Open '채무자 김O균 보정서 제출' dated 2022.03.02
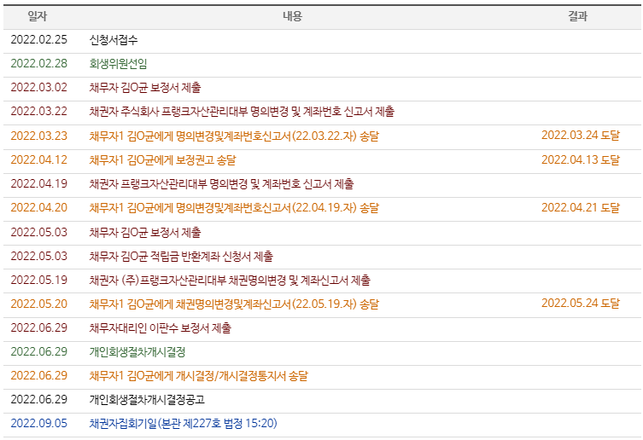Image resolution: width=643 pixels, height=440 pixels. click(145, 87)
